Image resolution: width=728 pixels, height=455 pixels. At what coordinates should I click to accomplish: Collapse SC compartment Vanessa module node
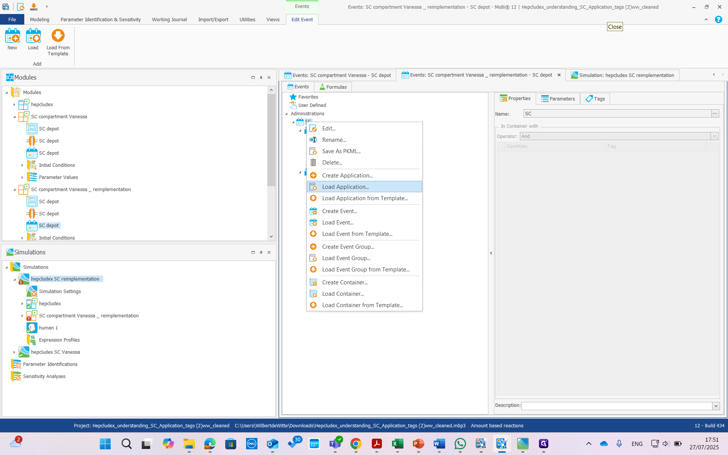pyautogui.click(x=14, y=117)
